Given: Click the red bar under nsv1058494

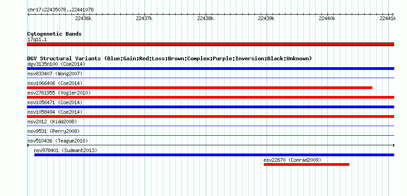Looking at the screenshot, I should point(210,117).
